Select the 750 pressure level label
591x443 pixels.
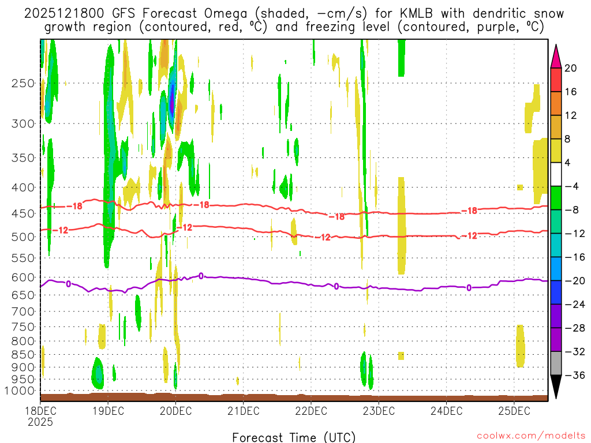tap(23, 327)
